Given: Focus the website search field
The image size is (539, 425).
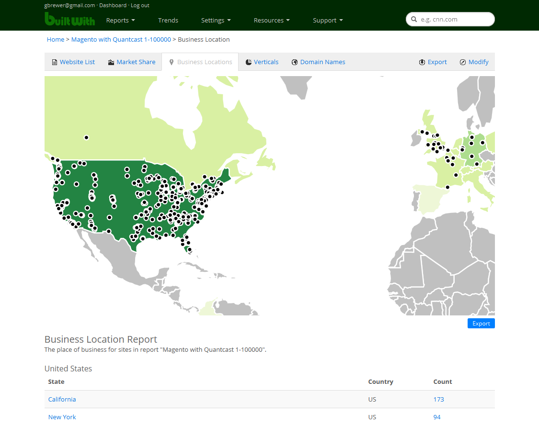Looking at the screenshot, I should coord(450,19).
